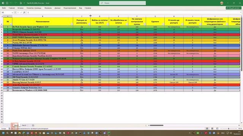Open the Name Box dropdown arrow
This screenshot has width=243, height=136.
coord(12,12)
